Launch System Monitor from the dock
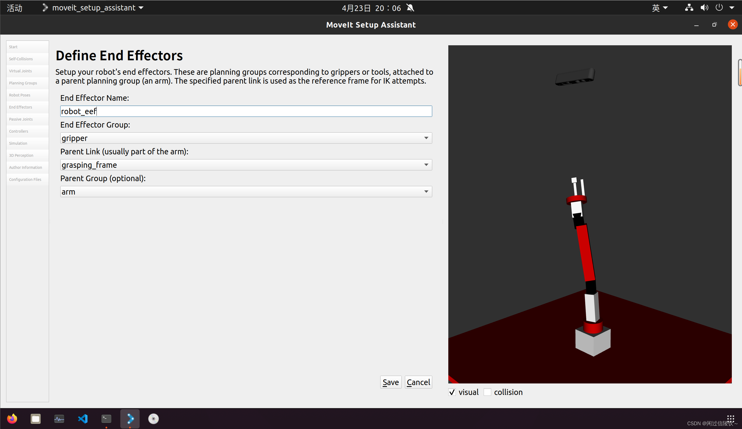The image size is (742, 429). point(59,418)
